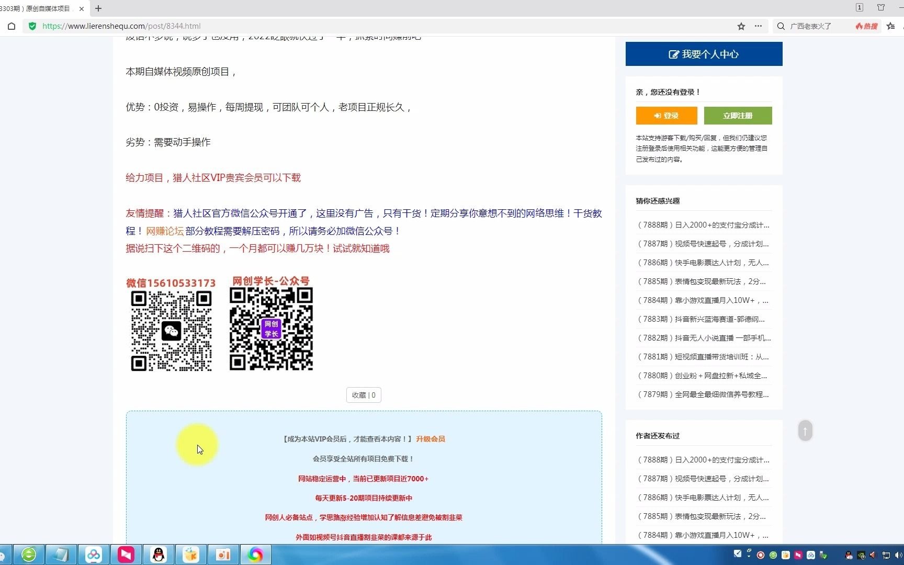Open QQ penguin in the taskbar
Screen dimensions: 904x565
coord(159,555)
